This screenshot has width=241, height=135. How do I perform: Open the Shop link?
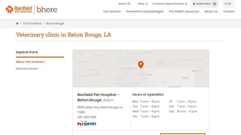point(142,4)
